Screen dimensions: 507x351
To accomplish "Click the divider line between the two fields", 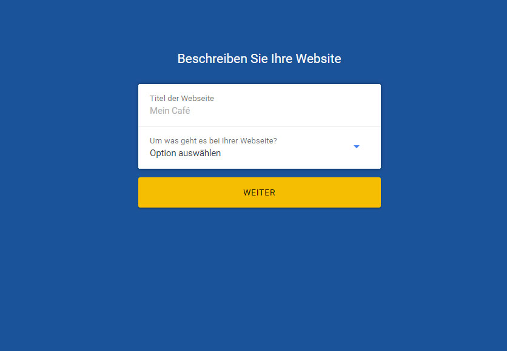I will coord(260,126).
